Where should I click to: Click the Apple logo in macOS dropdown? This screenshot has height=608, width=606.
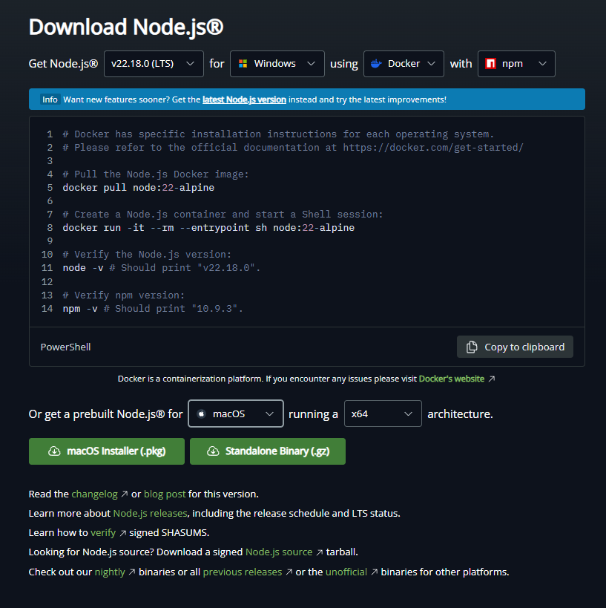click(201, 413)
